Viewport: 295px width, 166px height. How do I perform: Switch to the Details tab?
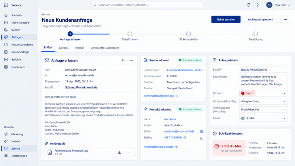[x=63, y=48]
